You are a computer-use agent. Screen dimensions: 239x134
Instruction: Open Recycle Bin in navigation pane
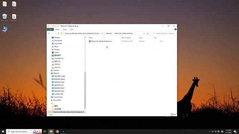(57, 100)
